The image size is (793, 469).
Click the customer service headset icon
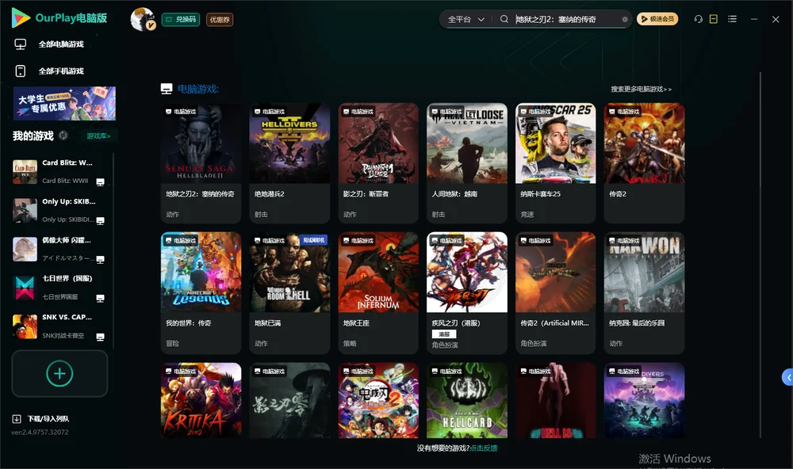[699, 19]
